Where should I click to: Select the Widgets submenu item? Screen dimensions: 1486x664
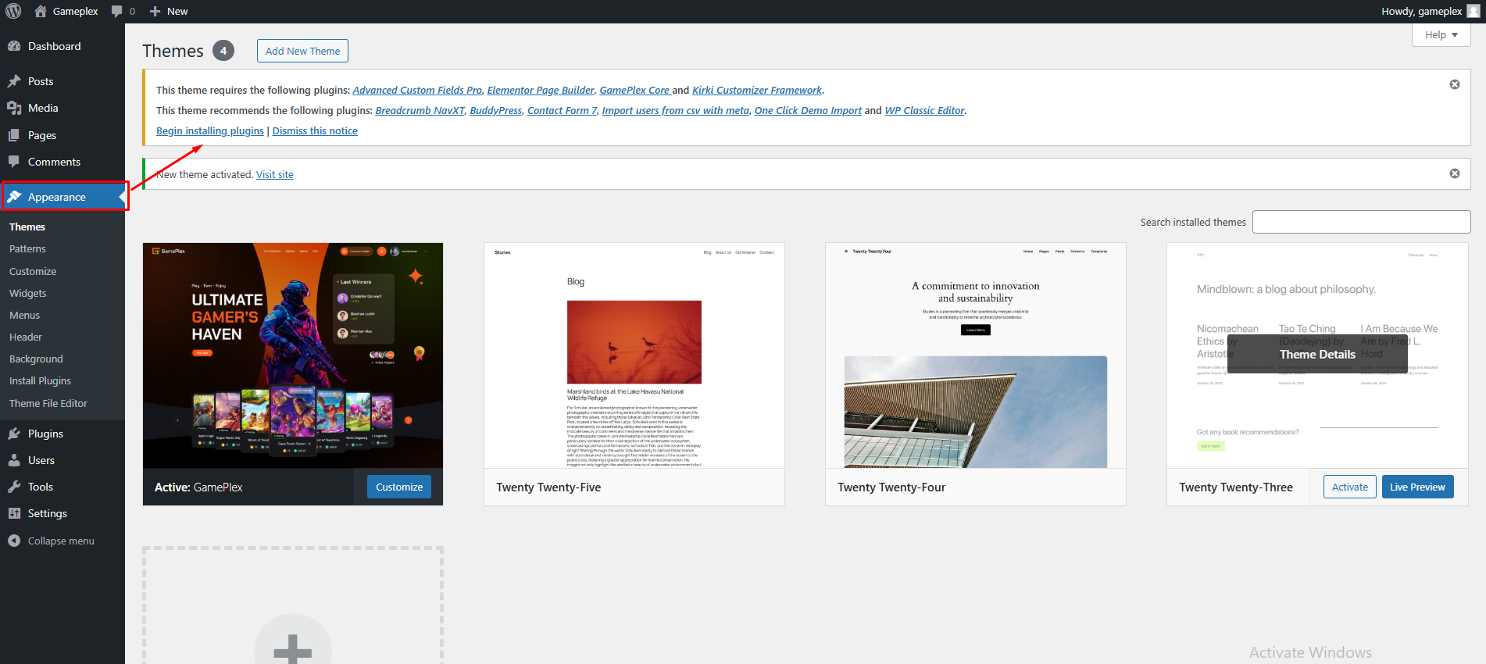click(28, 293)
